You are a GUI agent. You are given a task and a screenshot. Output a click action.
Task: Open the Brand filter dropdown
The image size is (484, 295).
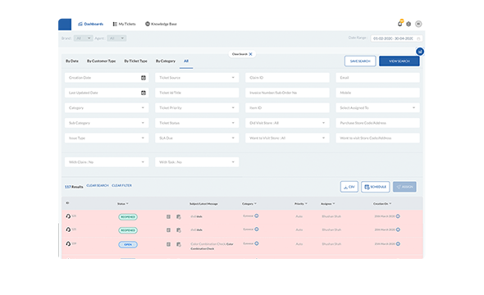pos(84,39)
